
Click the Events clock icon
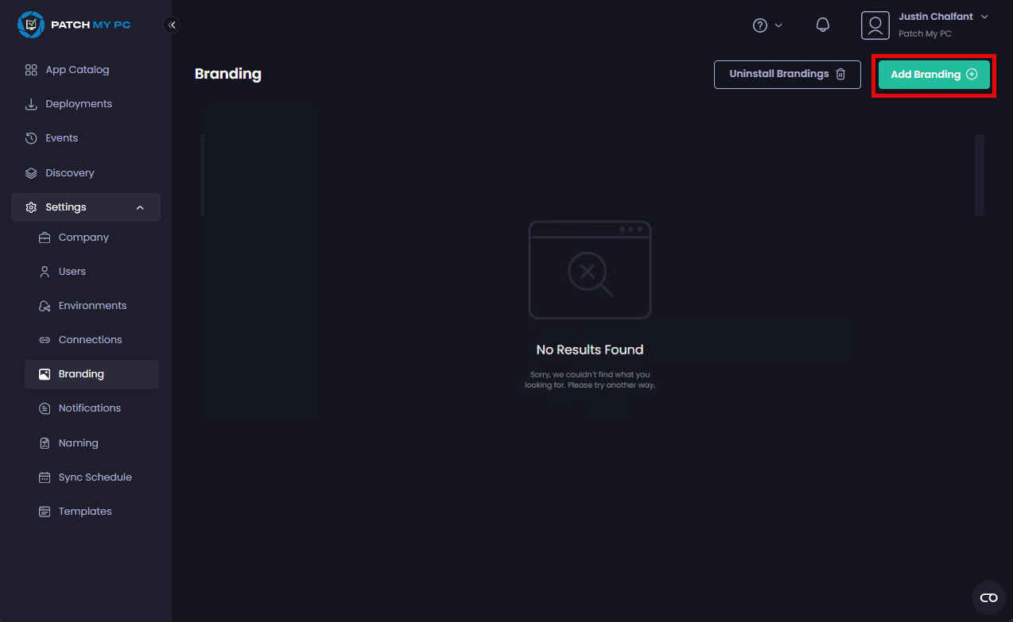point(31,138)
